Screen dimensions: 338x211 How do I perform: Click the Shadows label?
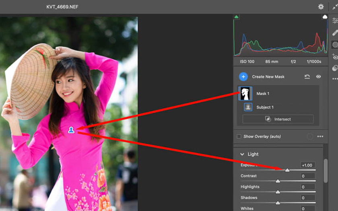point(249,197)
